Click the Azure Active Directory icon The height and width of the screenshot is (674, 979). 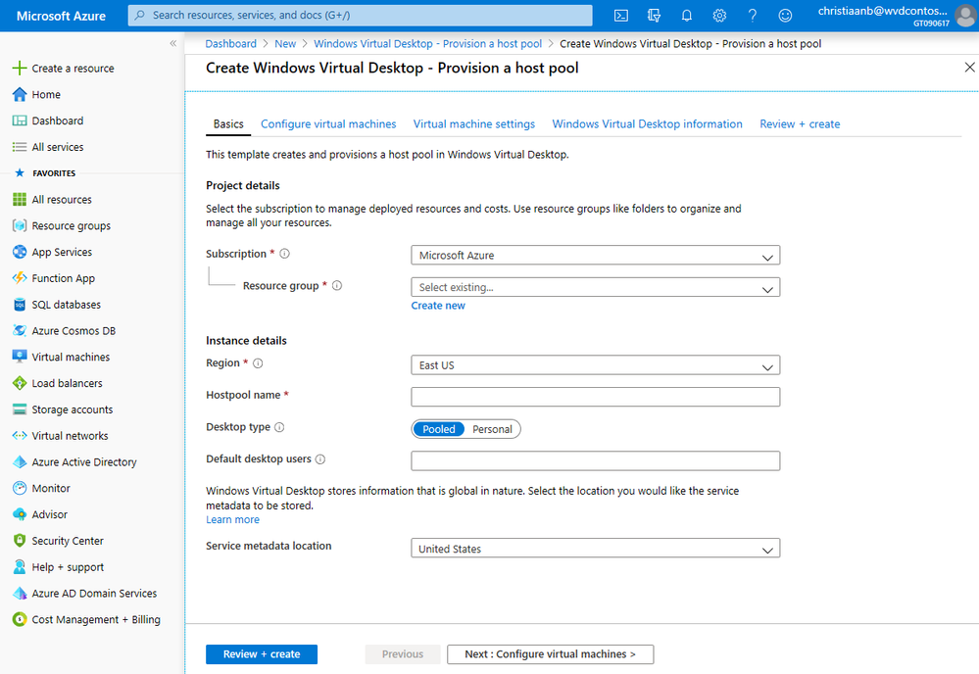20,461
